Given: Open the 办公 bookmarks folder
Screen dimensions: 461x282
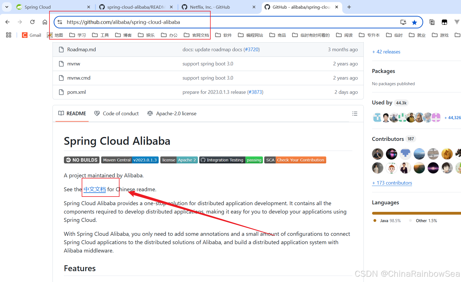Looking at the screenshot, I should (170, 35).
